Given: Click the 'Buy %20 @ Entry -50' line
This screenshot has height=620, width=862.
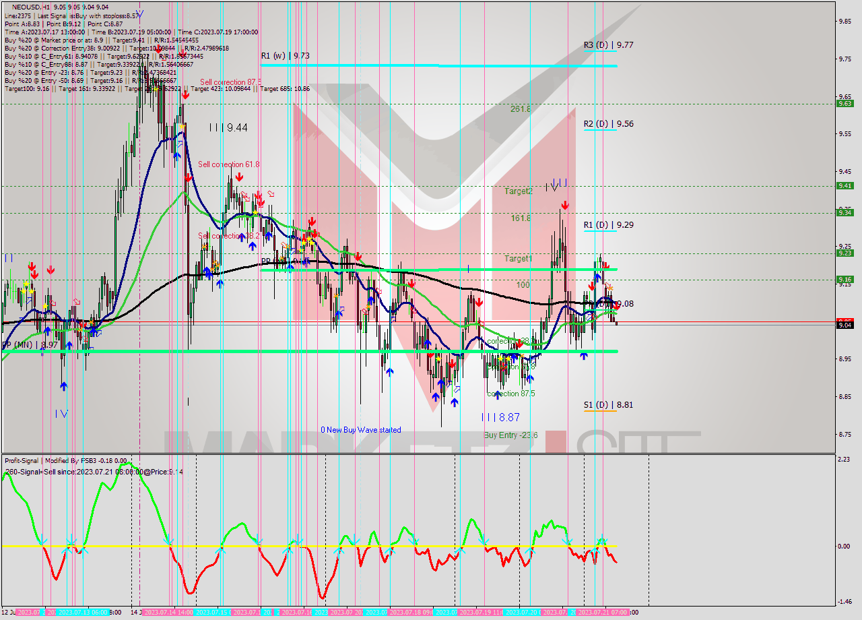Looking at the screenshot, I should click(90, 81).
